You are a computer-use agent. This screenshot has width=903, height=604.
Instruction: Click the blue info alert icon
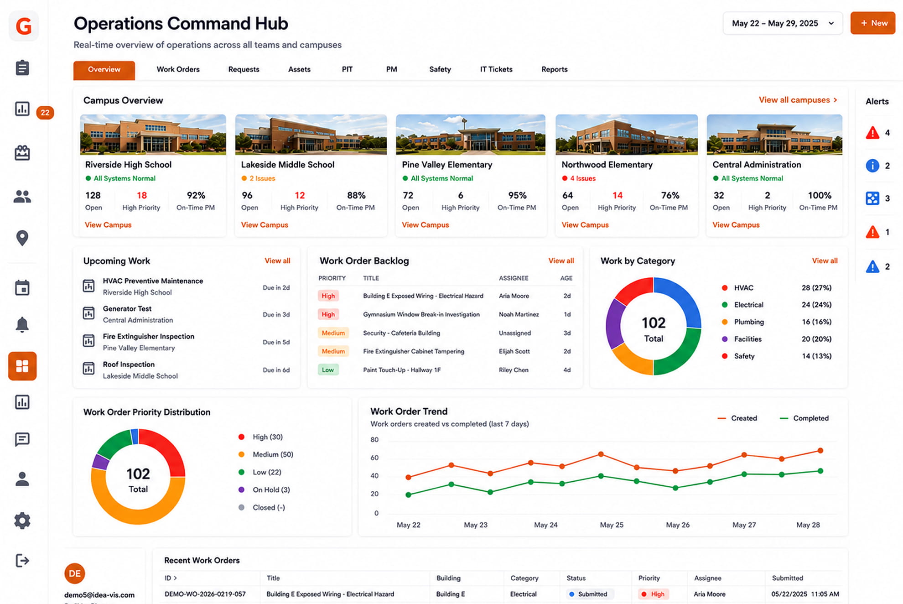[x=872, y=166]
